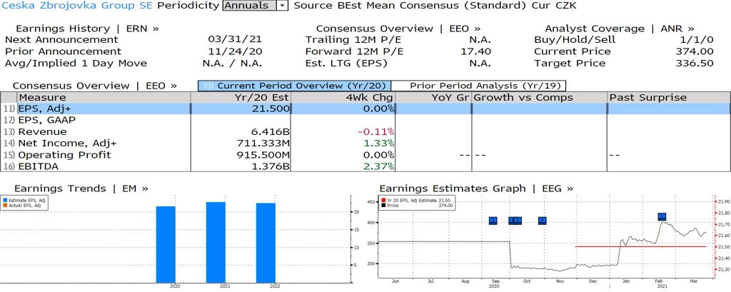The image size is (731, 292).
Task: Select the Operating Profit row
Action: (365, 155)
